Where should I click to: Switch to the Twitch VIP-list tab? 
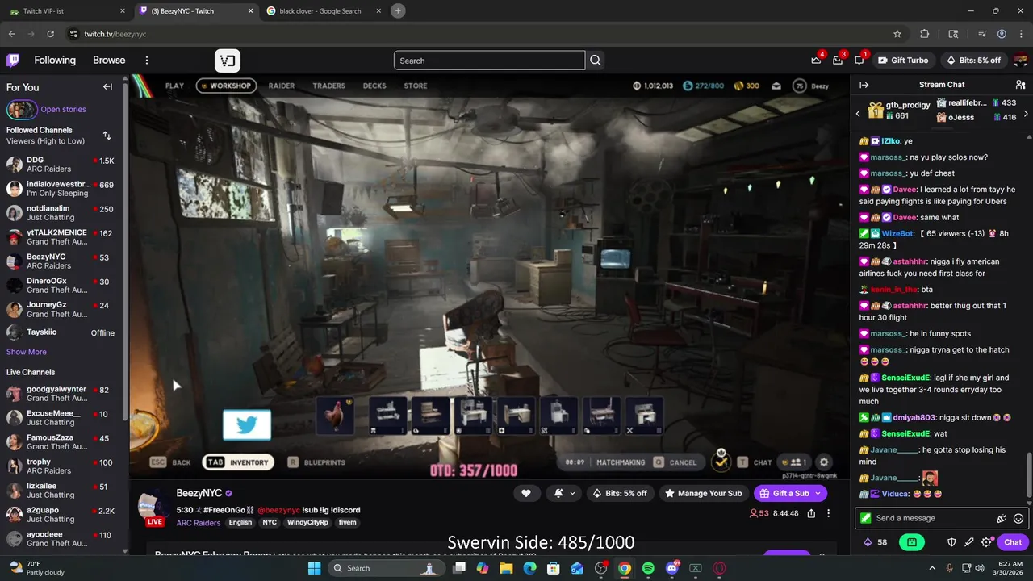[66, 11]
